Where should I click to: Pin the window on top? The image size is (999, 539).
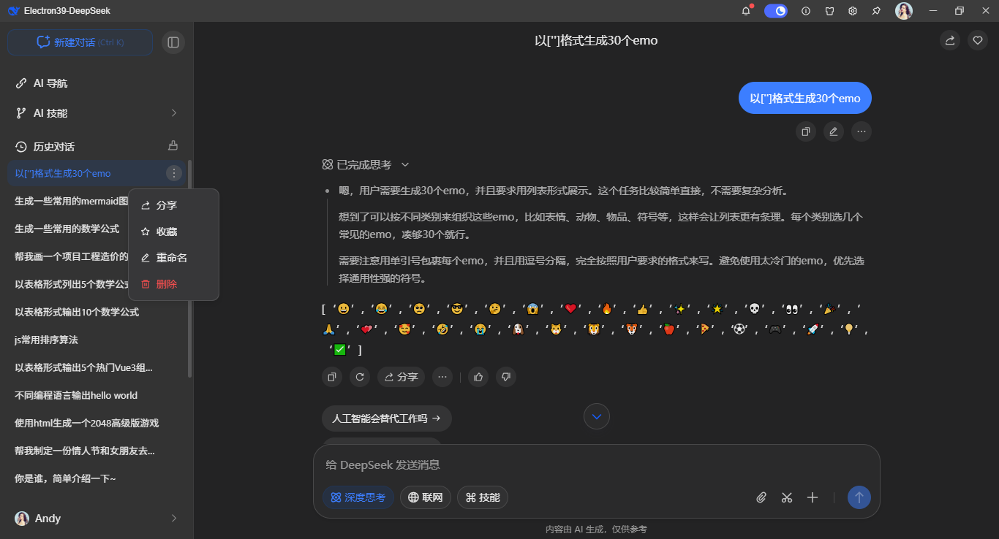875,11
